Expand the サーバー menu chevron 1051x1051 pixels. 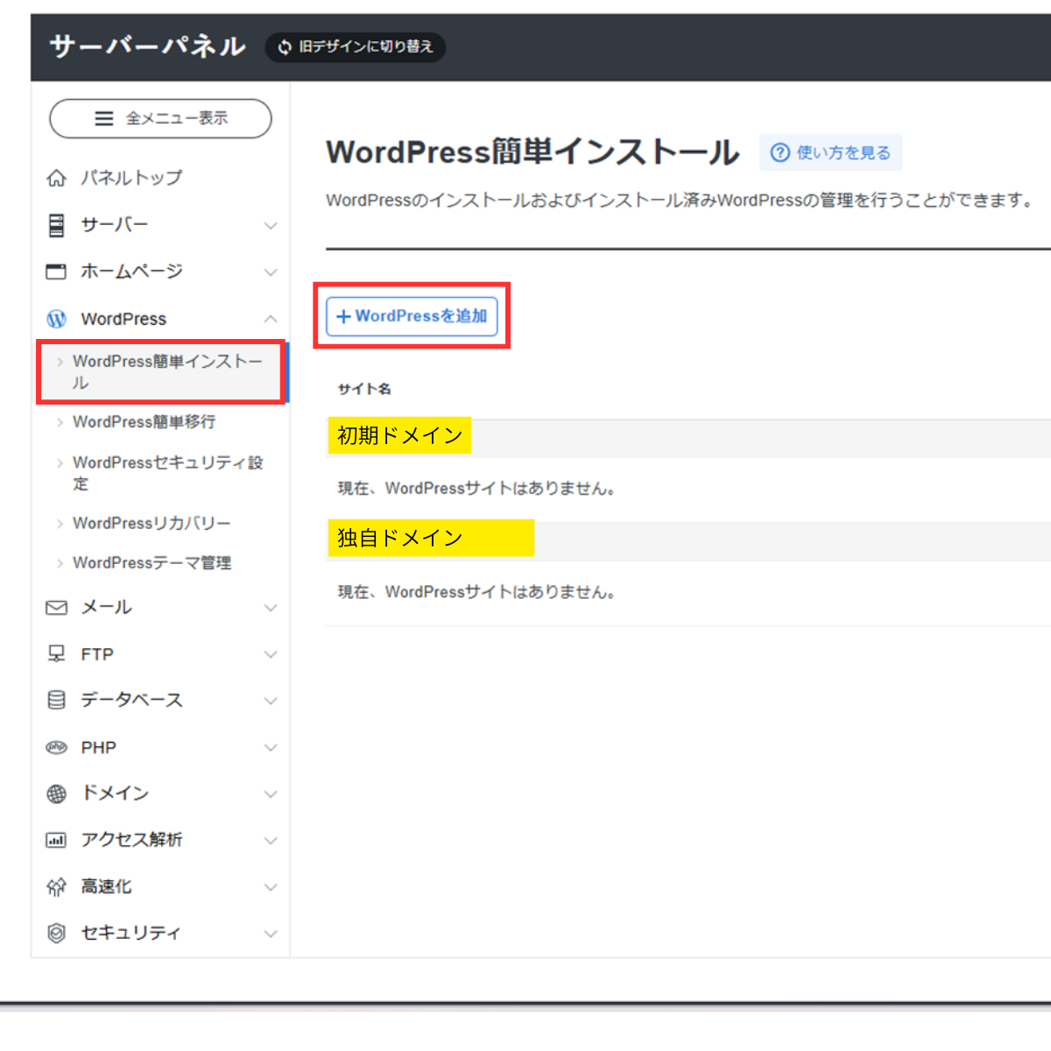(271, 226)
